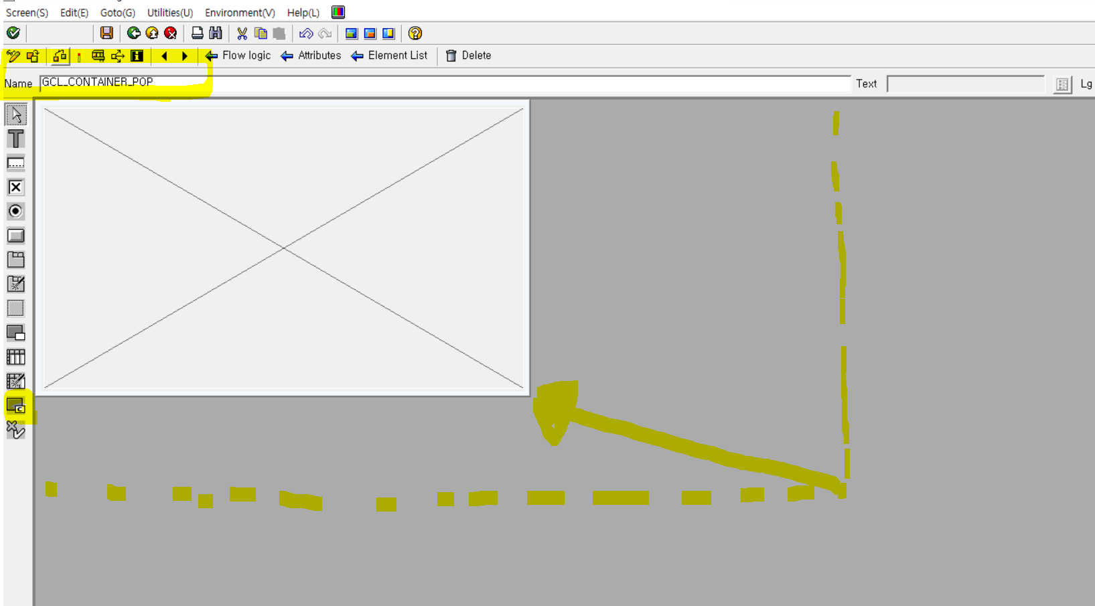Select the Custom control tool
Viewport: 1095px width, 606px height.
16,406
